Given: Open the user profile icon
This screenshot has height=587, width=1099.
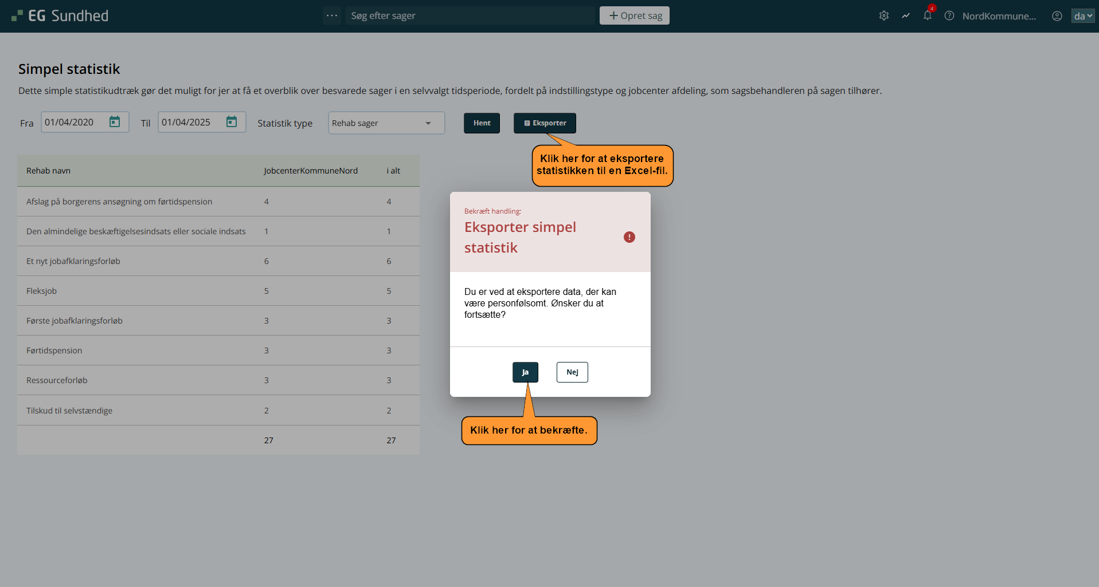Looking at the screenshot, I should [1057, 16].
